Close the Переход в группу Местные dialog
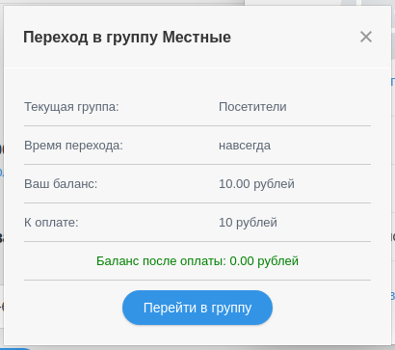Image resolution: width=395 pixels, height=350 pixels. click(366, 37)
